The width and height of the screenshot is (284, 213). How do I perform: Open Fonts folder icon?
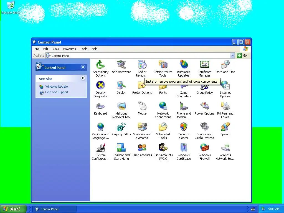[x=163, y=87]
